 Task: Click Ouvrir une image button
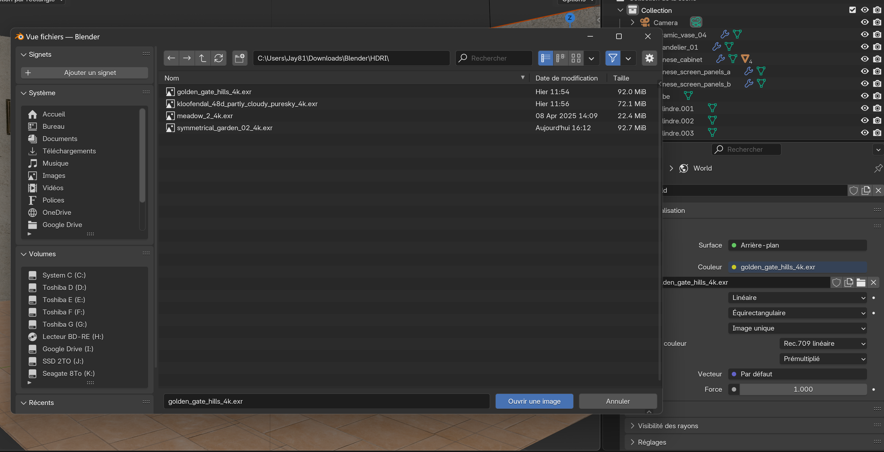point(534,401)
